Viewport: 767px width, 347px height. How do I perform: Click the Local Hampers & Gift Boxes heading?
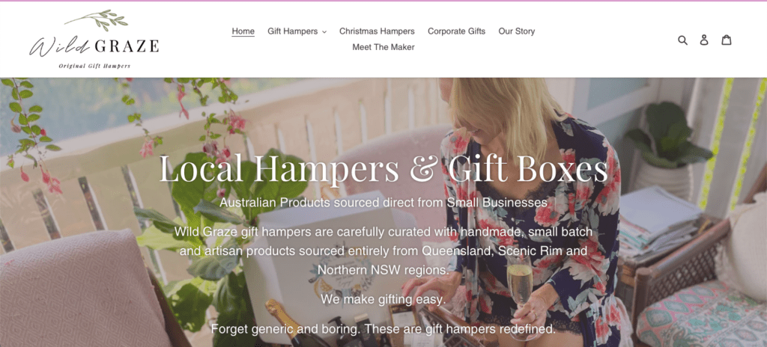pos(383,168)
